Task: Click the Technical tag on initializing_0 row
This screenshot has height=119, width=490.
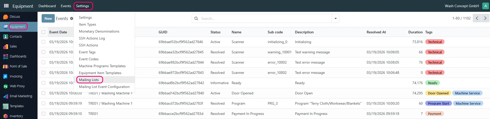Action: click(435, 42)
